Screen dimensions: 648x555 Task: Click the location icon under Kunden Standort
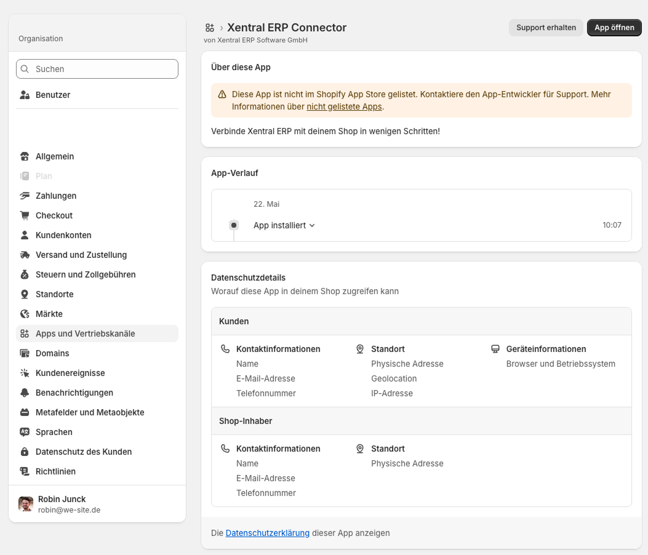click(360, 349)
